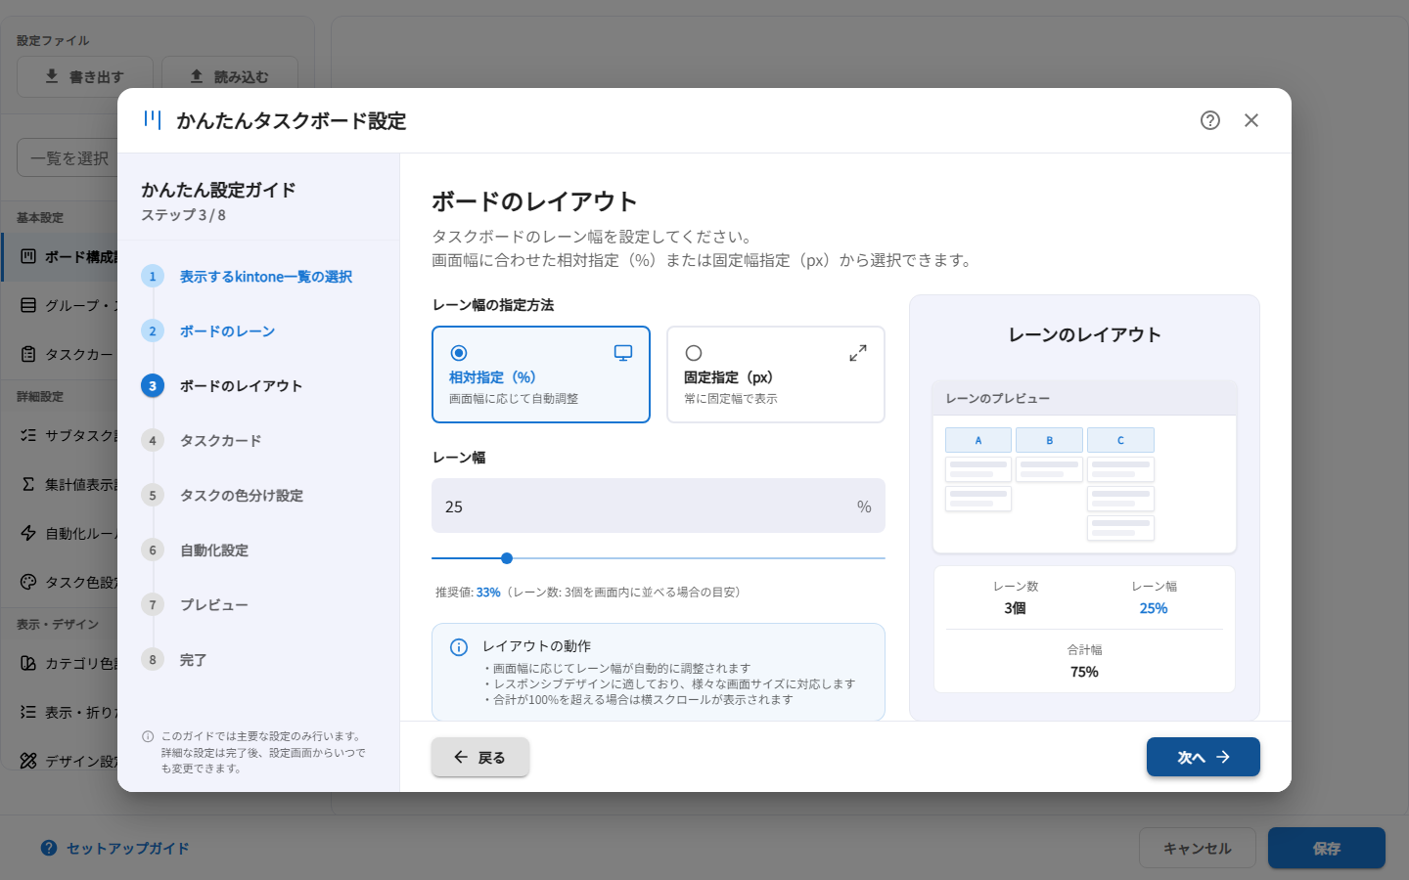1409x880 pixels.
Task: Click the レーン数 3個 value
Action: click(1016, 608)
